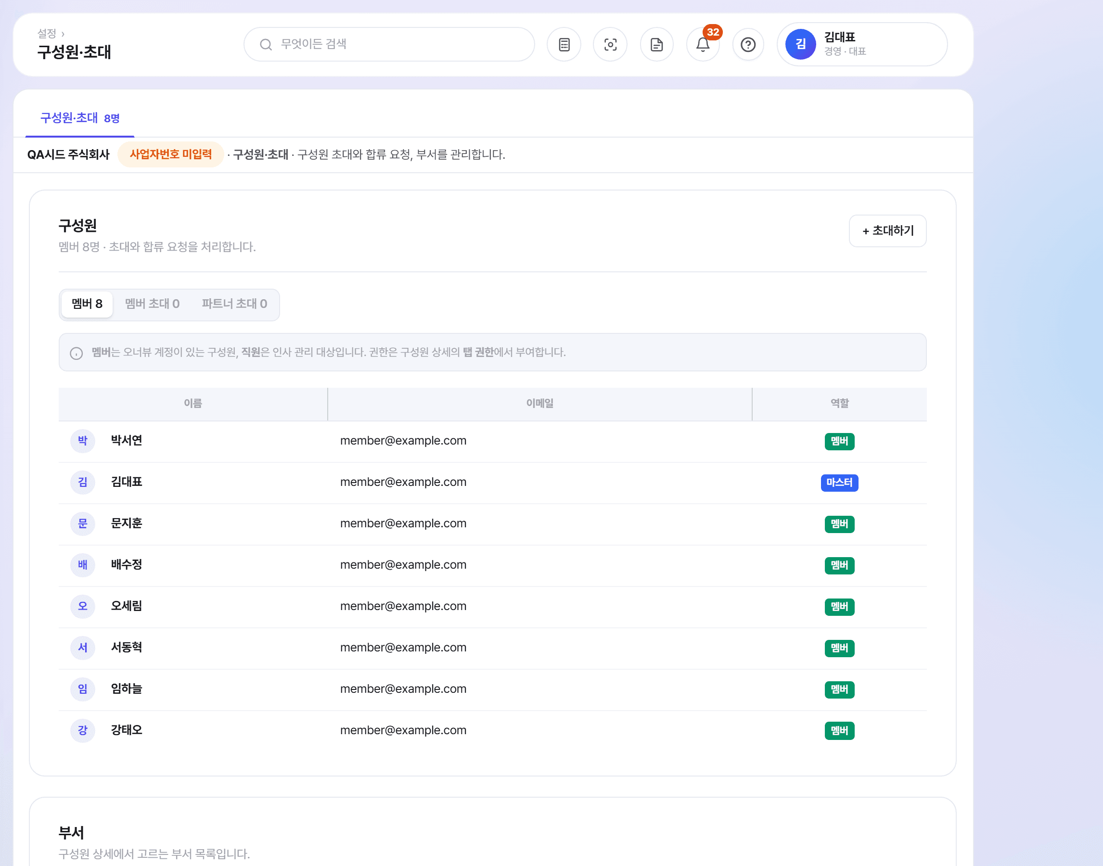
Task: Click the 역할 column header
Action: (x=839, y=404)
